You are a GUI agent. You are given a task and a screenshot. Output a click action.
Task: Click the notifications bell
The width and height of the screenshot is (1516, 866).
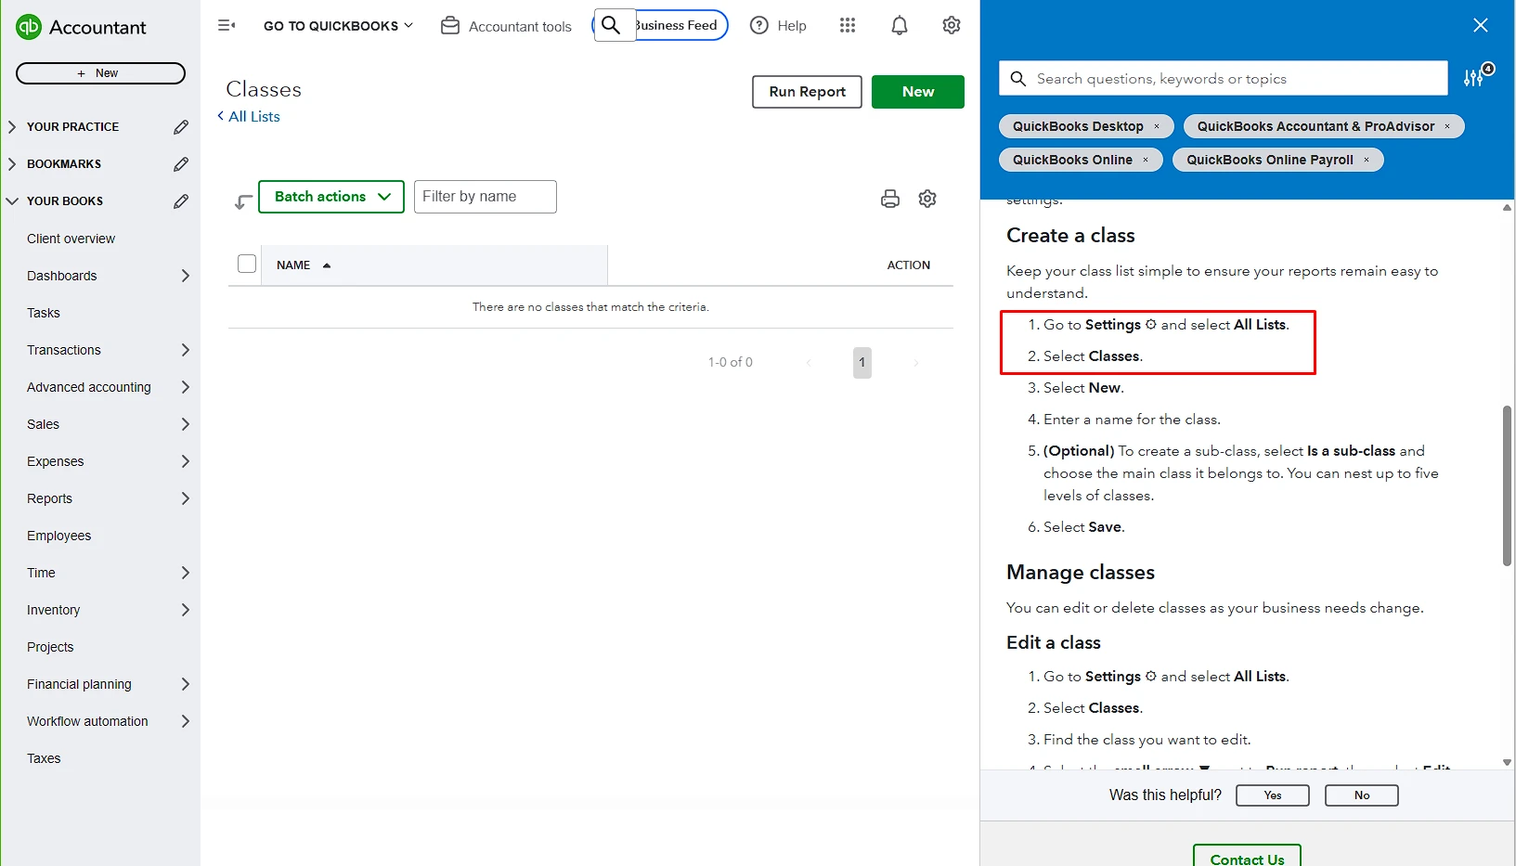pyautogui.click(x=899, y=25)
